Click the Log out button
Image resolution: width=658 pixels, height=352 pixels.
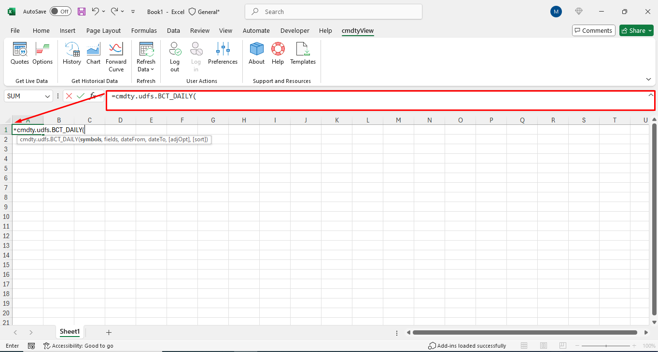tap(175, 57)
